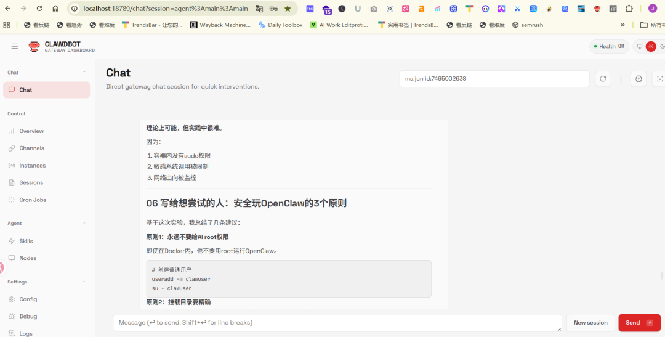
Task: Open the Chat page in sidebar
Action: pyautogui.click(x=47, y=90)
